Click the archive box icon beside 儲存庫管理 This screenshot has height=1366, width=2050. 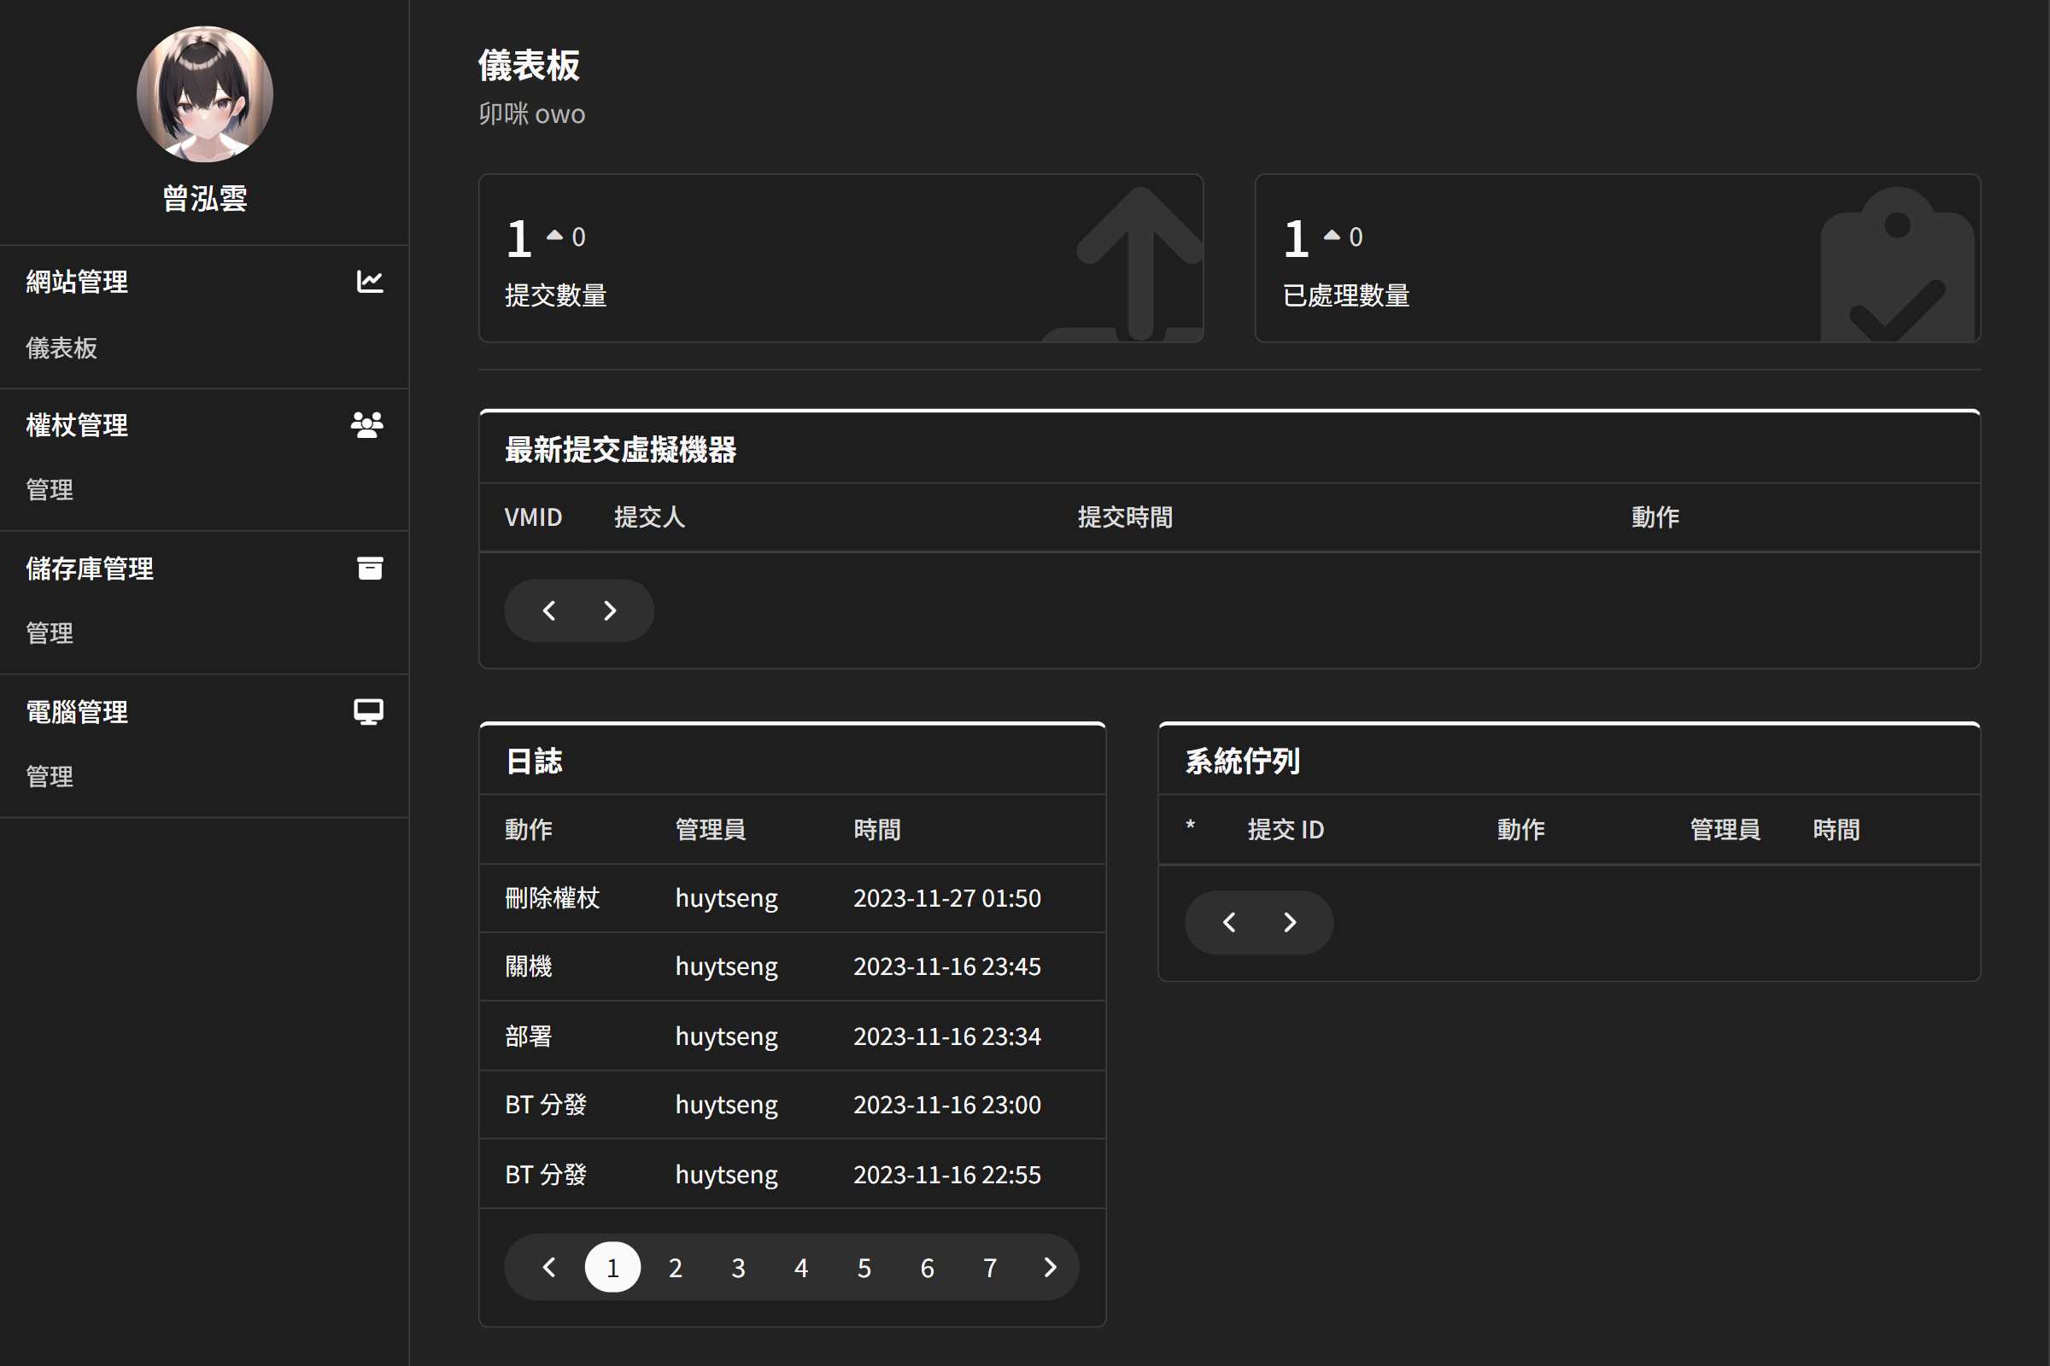pos(370,568)
